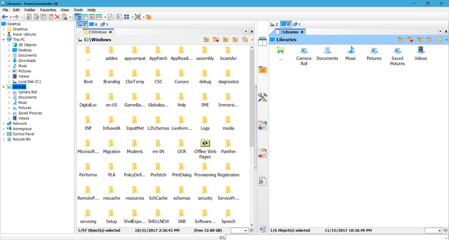Select network drive 1 in left panel
The width and height of the screenshot is (449, 240).
(x=104, y=24)
